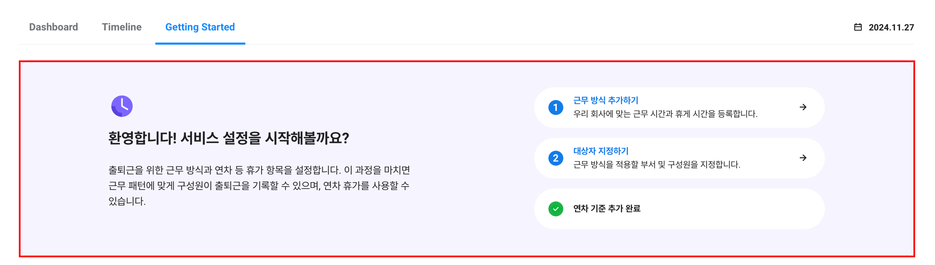
Task: Select the 연차 기준 추가 완료 item
Action: coord(607,209)
